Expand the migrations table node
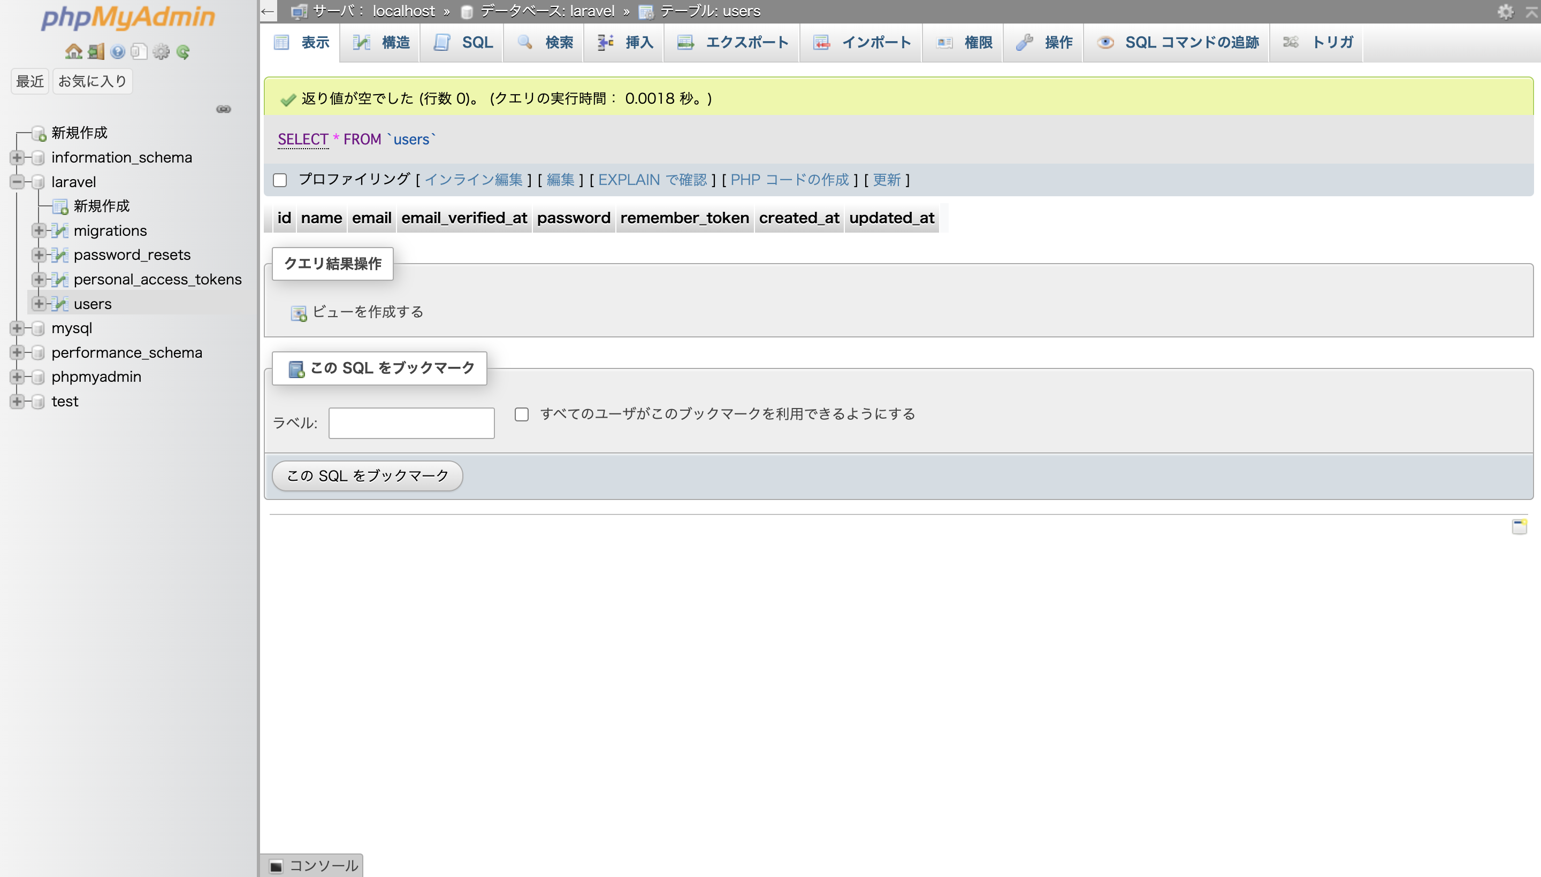1541x877 pixels. 39,230
